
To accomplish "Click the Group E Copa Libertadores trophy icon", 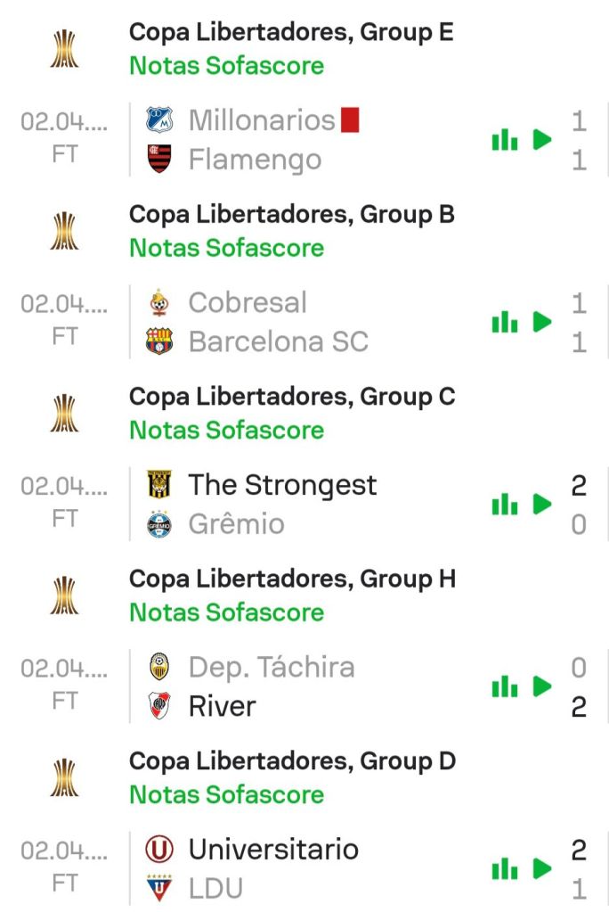I will (x=64, y=48).
